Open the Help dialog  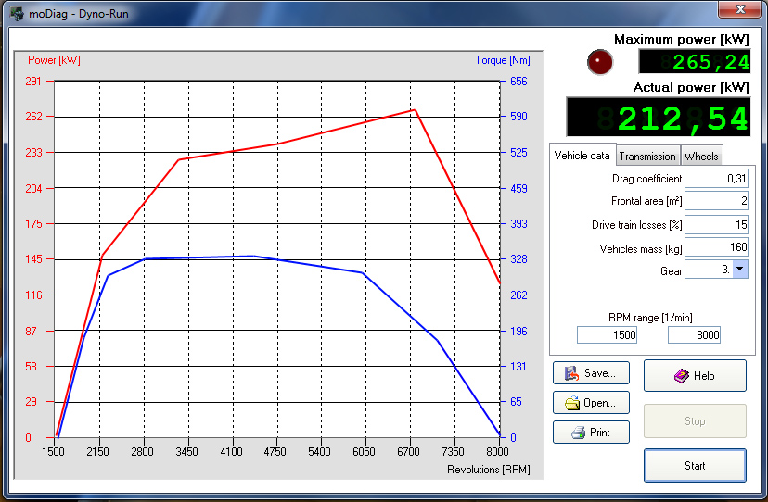695,376
